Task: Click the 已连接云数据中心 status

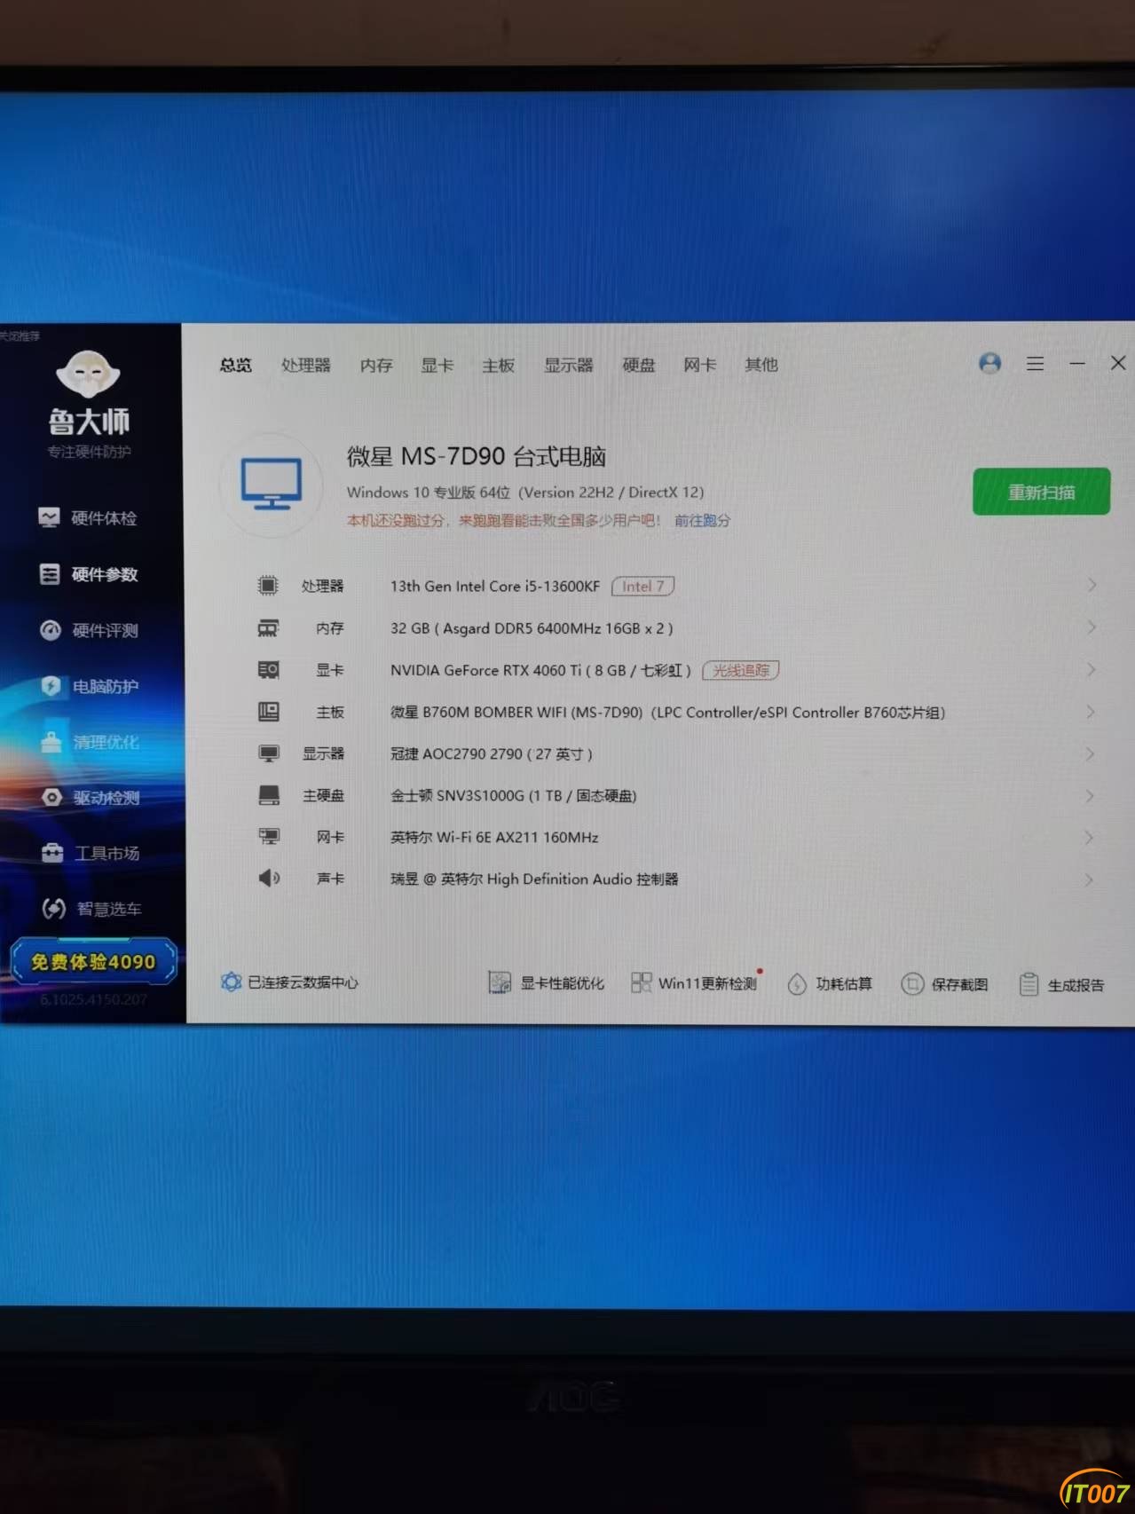Action: pos(289,982)
